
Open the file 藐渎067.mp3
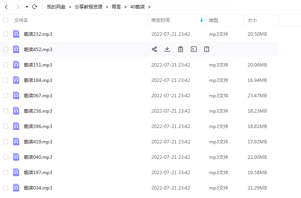[38, 95]
